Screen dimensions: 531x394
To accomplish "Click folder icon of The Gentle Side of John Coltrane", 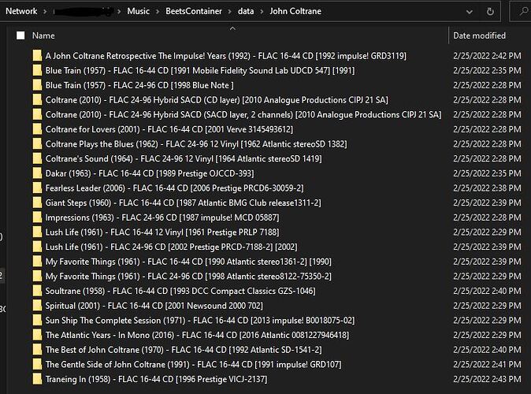I will pos(37,364).
